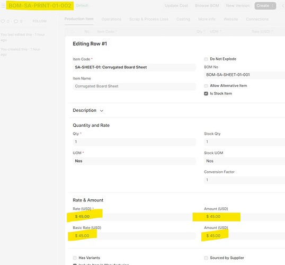Viewport: 285px width, 265px height.
Task: Enable the Sourced by Supplier checkbox
Action: [206, 258]
